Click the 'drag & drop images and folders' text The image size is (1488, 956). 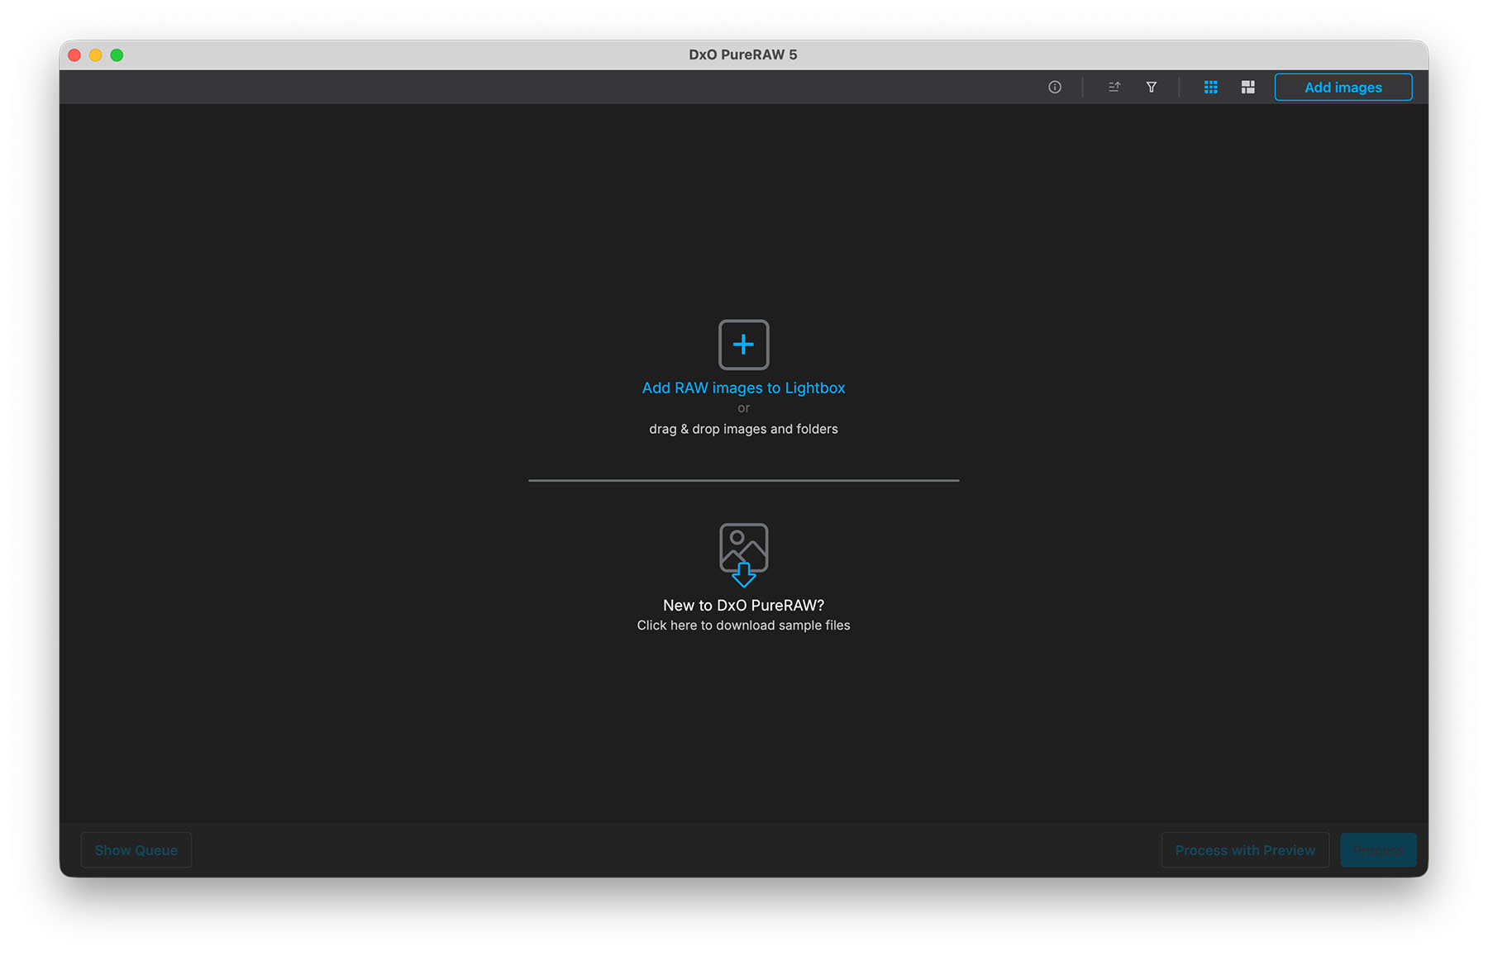pos(743,429)
